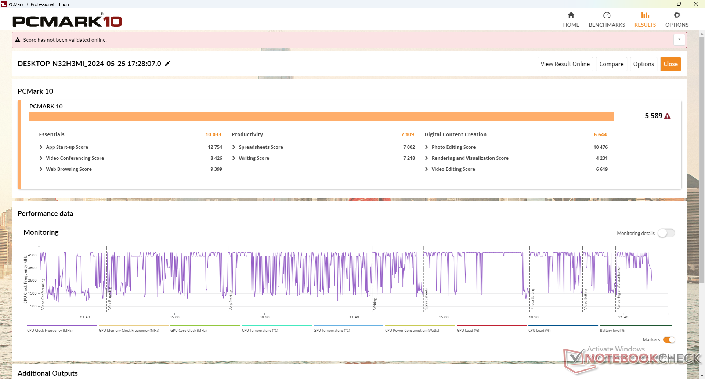Open the Benchmarks gauge icon

click(x=607, y=15)
